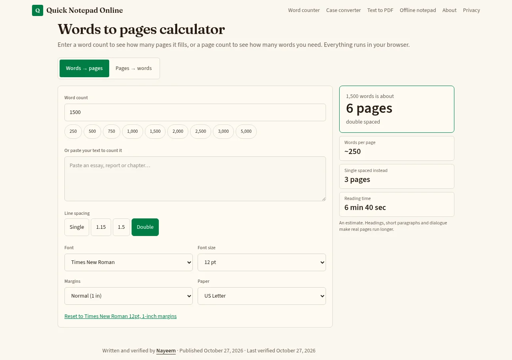Switch to Pages → words mode
The image size is (512, 360).
134,68
